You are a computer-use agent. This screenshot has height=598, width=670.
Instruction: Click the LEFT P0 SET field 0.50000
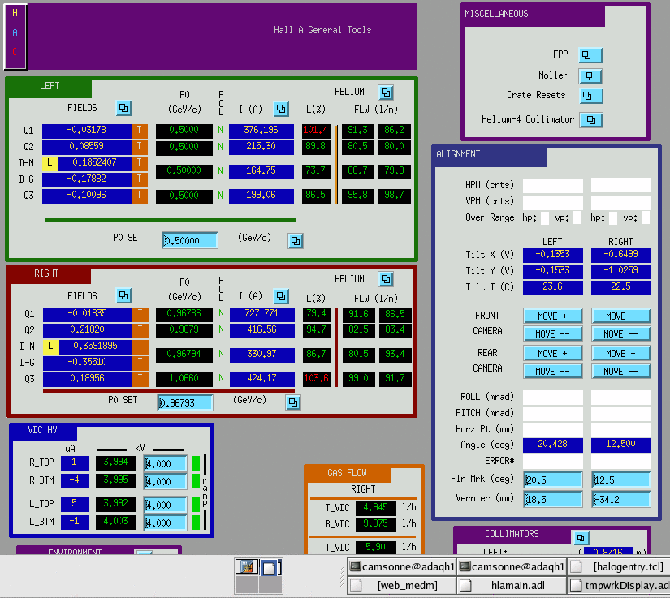click(x=190, y=241)
